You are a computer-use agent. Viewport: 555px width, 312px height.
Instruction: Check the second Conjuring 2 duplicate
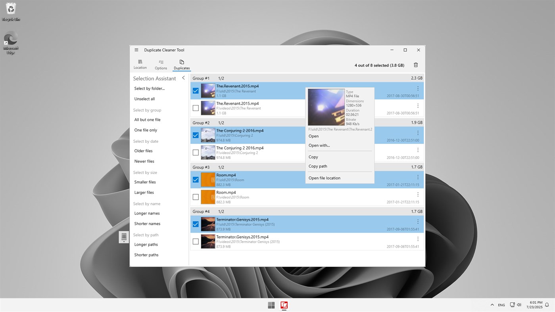(195, 152)
